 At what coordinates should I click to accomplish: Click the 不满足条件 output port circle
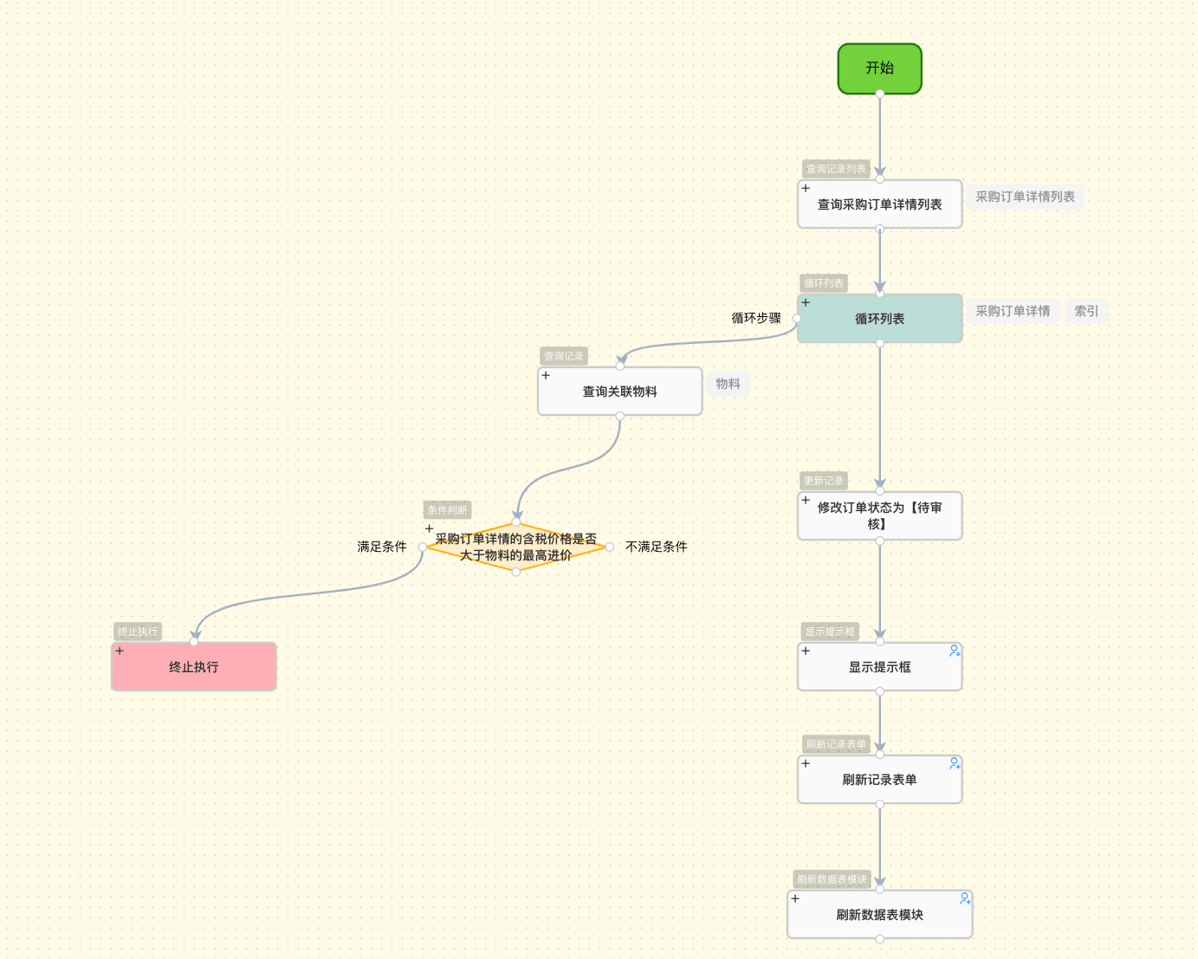click(610, 547)
